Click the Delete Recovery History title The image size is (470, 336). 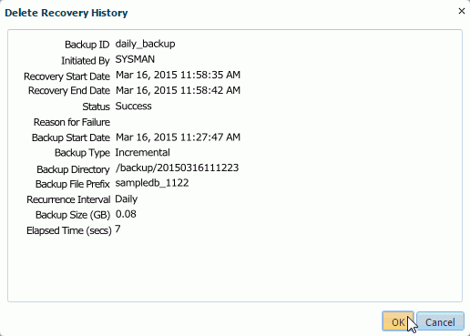[66, 13]
